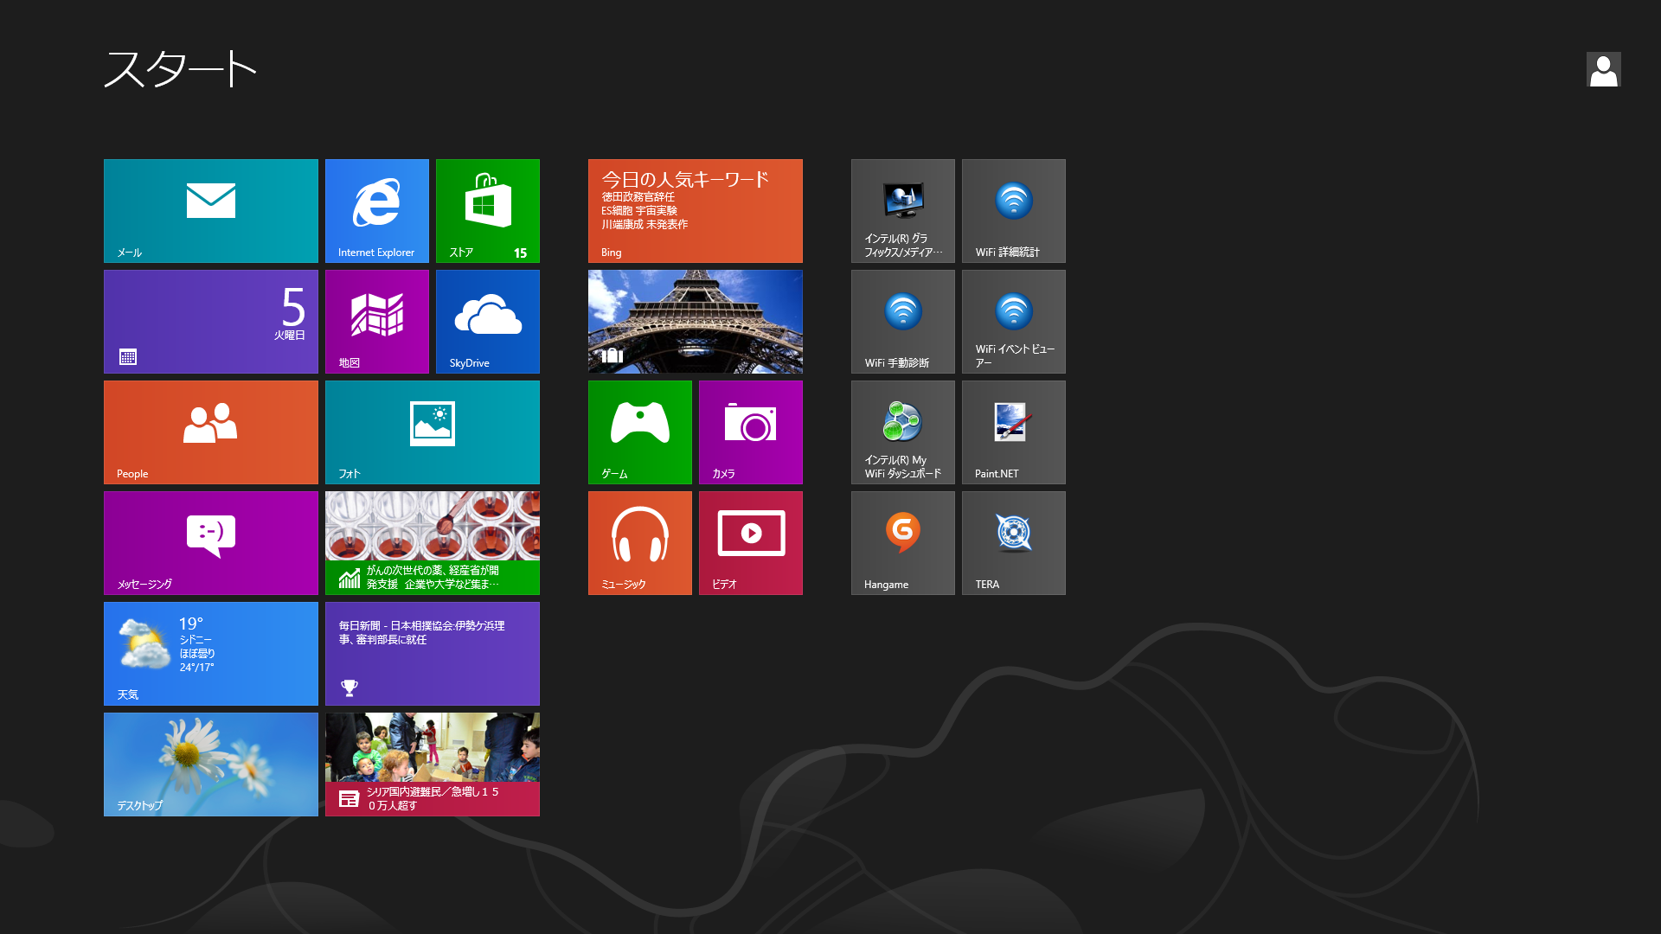
Task: Open the Music (ミュージック) headphones tile
Action: pyautogui.click(x=639, y=542)
